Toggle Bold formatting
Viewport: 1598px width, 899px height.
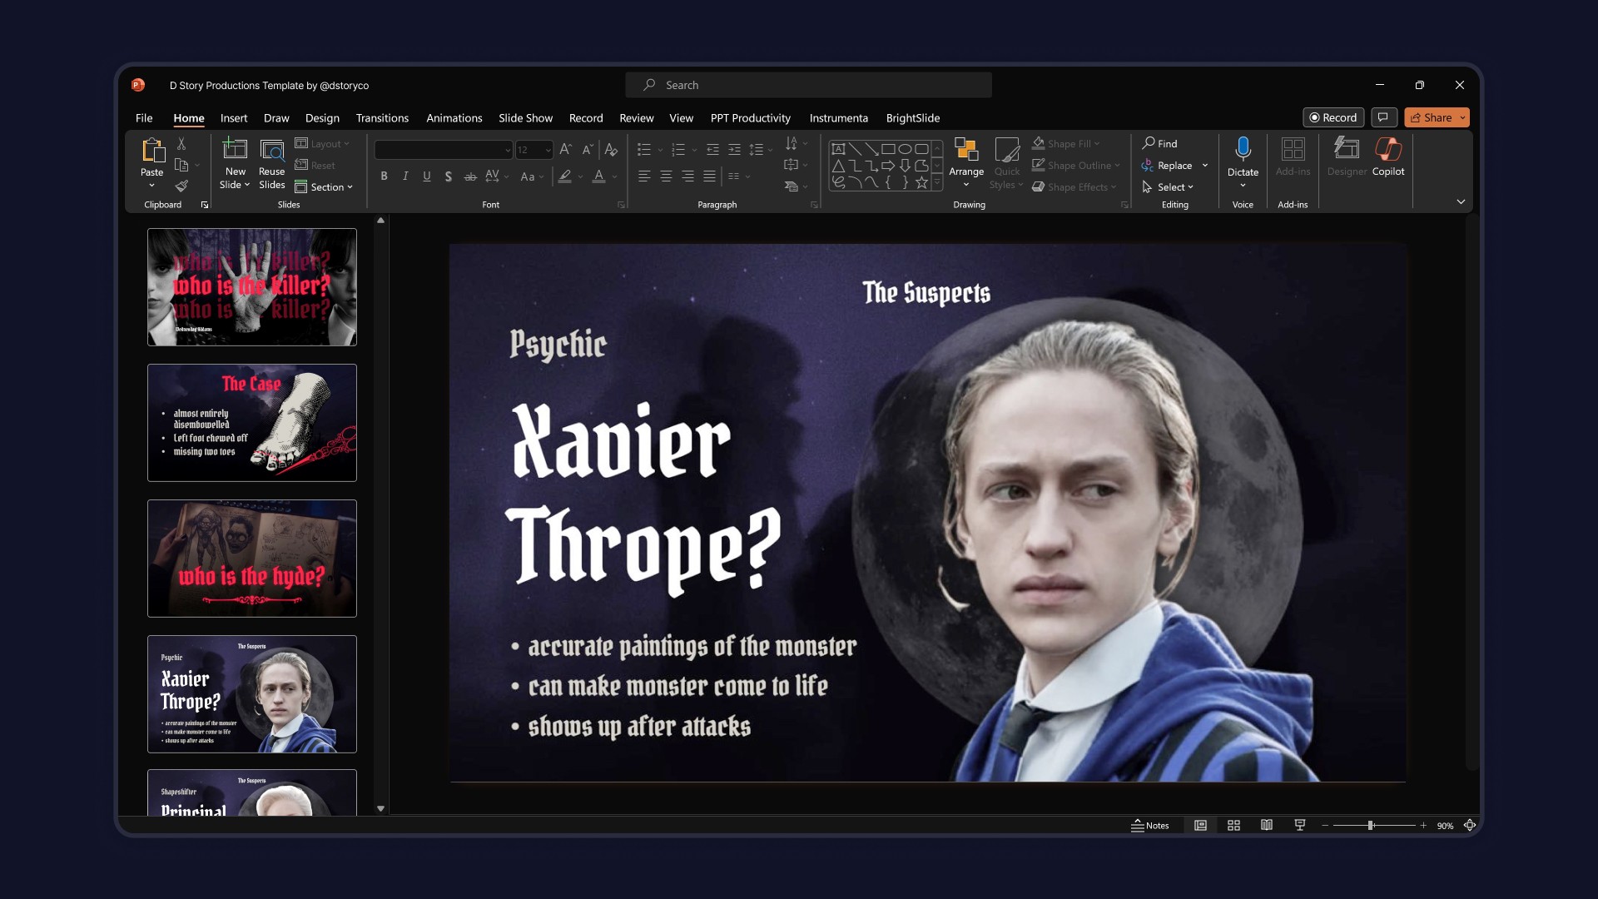pos(384,176)
